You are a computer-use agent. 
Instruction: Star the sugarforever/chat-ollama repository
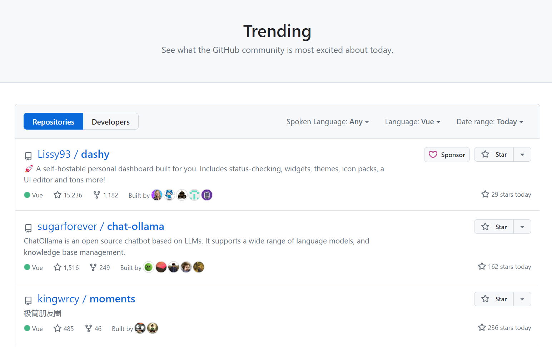[x=494, y=227]
